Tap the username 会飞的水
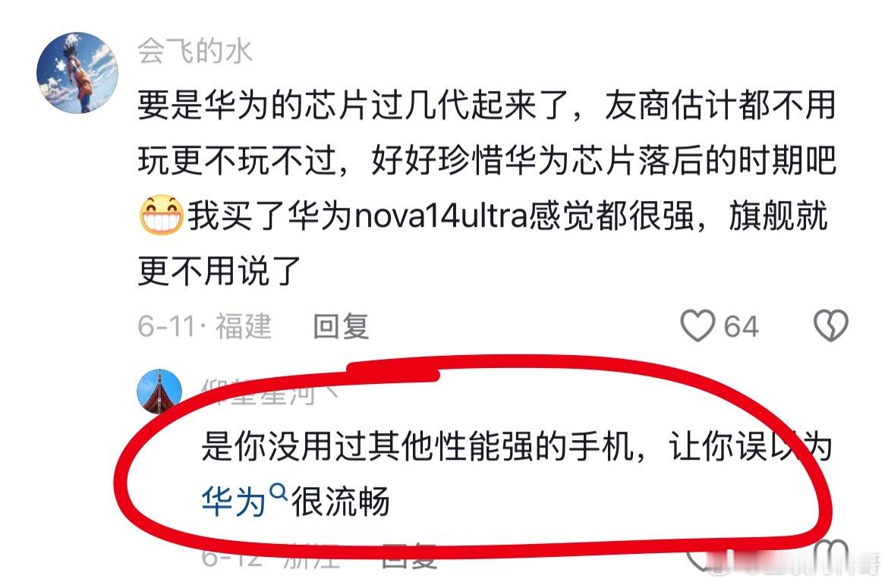Image resolution: width=888 pixels, height=585 pixels. [x=194, y=52]
